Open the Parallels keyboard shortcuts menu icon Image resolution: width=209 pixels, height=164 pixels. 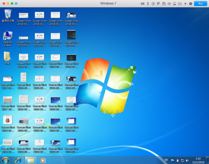click(143, 4)
